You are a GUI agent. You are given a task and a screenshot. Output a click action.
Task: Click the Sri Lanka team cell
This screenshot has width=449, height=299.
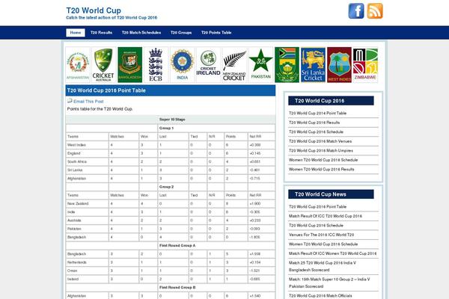[x=88, y=170]
